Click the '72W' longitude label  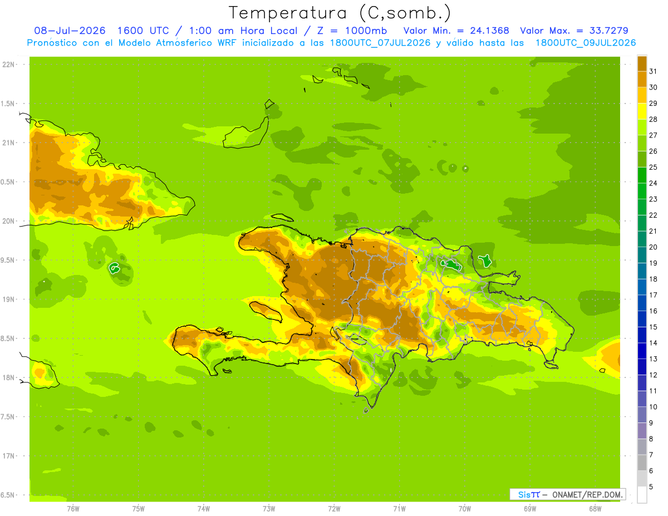tap(334, 508)
